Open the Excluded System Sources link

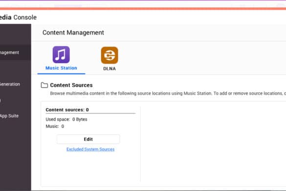click(x=90, y=149)
